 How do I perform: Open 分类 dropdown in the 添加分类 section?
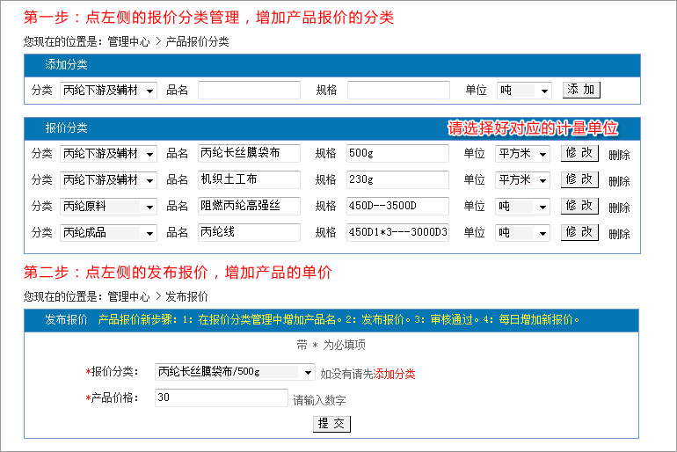click(x=108, y=91)
